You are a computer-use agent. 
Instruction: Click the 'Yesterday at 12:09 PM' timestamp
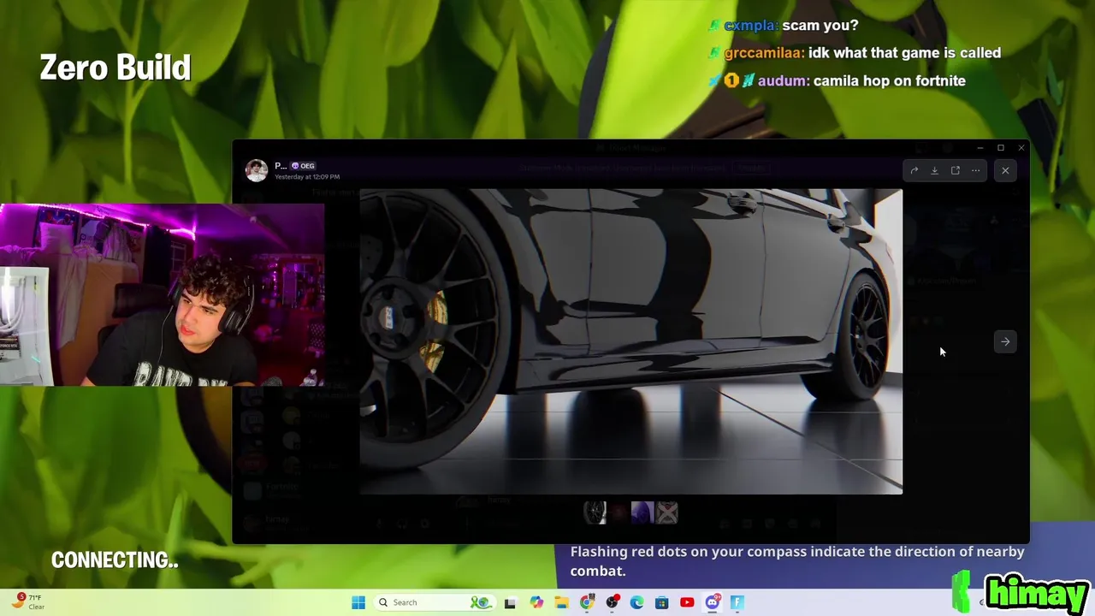307,177
